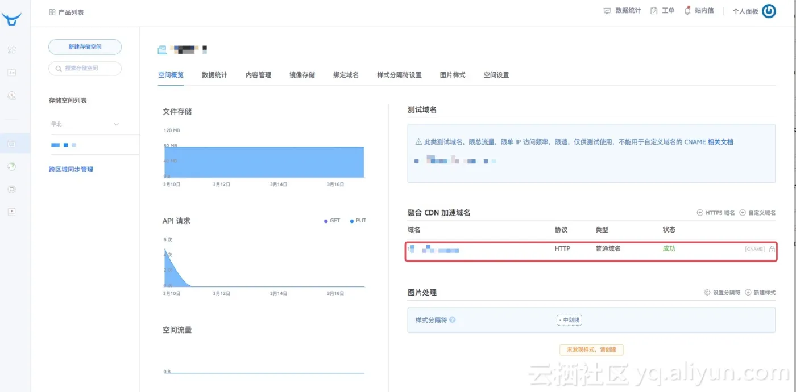Open the 相关文档 documentation link
The image size is (796, 392).
(x=720, y=142)
